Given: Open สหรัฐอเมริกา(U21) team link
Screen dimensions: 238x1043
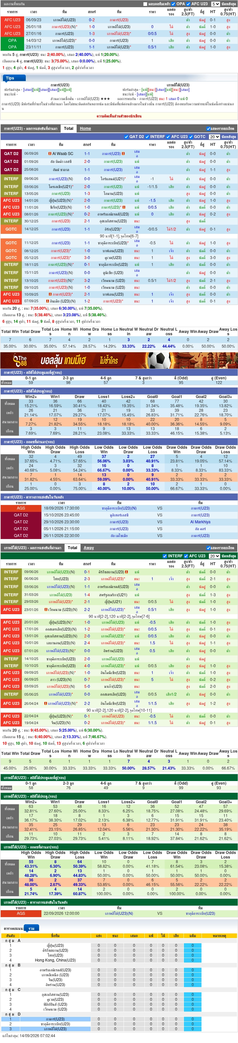Looking at the screenshot, I should click(x=113, y=595).
